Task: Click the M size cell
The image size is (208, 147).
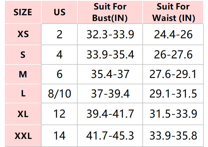Action: (23, 74)
